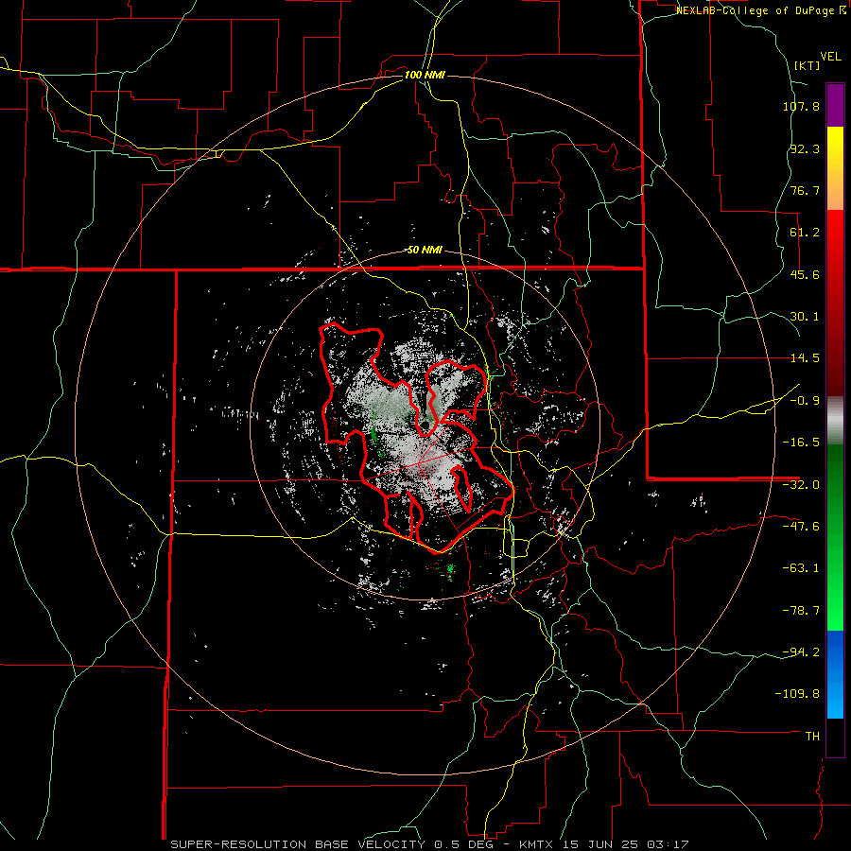Click the -109.8 legend value
The width and height of the screenshot is (851, 851).
point(797,694)
